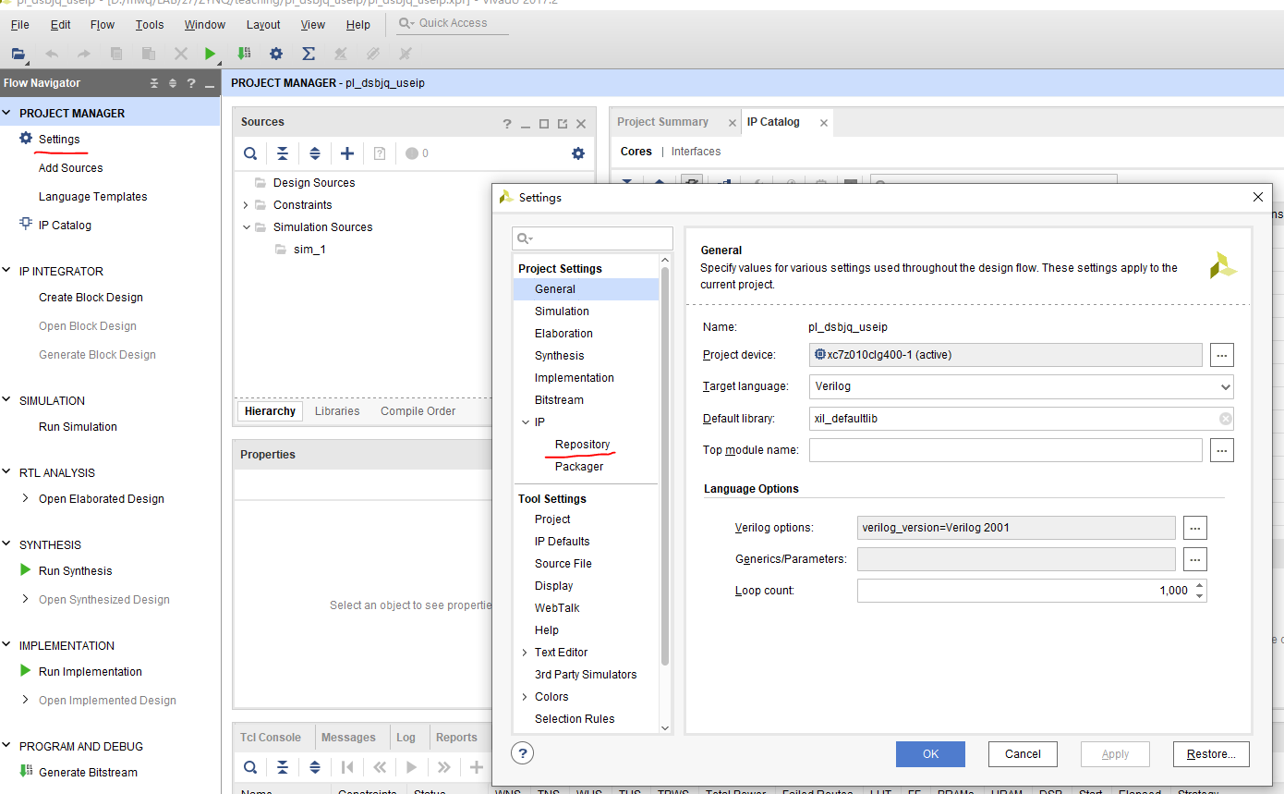Screen dimensions: 1284x794
Task: Browse for Top module name with ellipsis button
Action: pyautogui.click(x=1222, y=450)
